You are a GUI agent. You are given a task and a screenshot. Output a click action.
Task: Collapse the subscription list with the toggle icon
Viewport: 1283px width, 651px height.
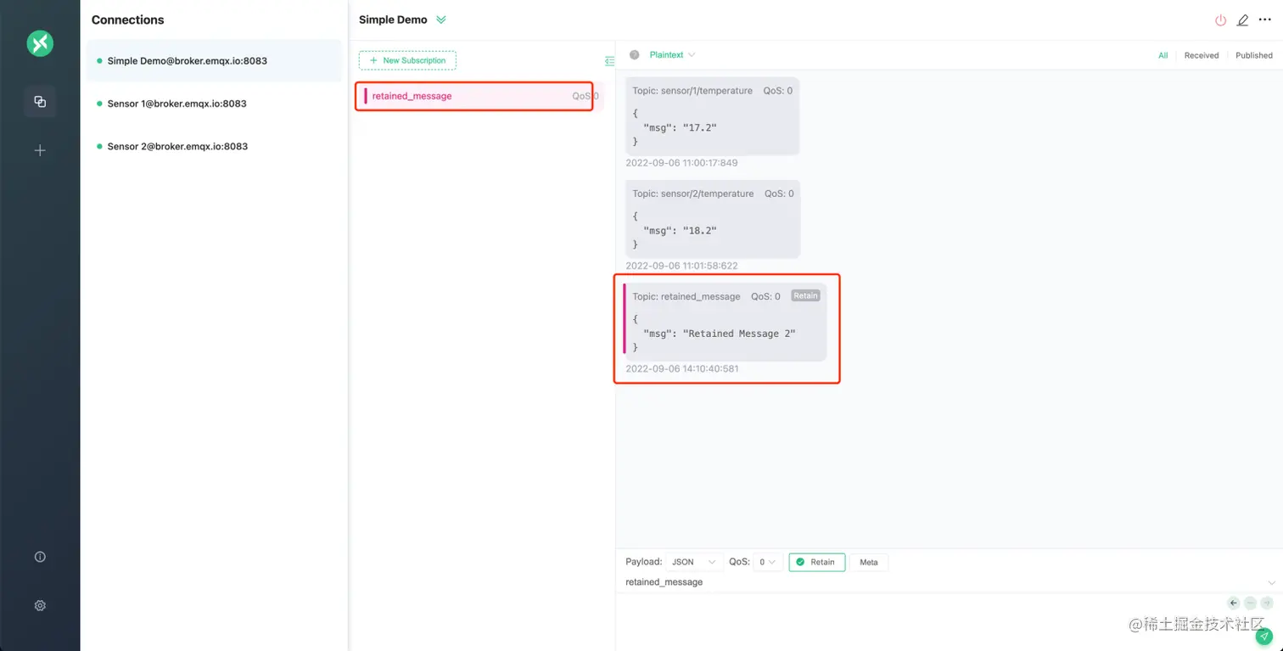pos(609,61)
